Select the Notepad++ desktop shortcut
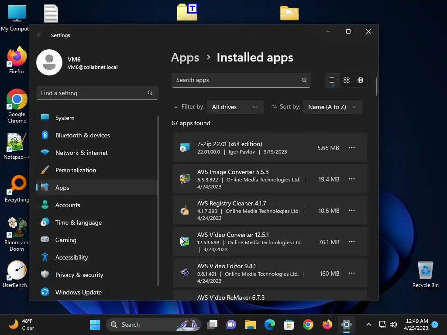The image size is (447, 335). 16,146
